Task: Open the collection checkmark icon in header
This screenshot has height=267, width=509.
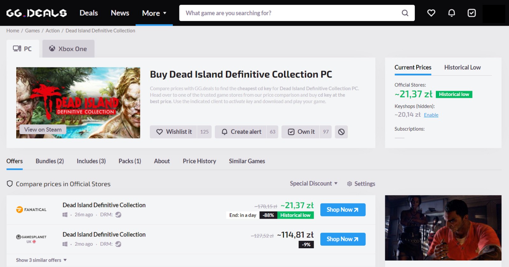Action: 471,13
